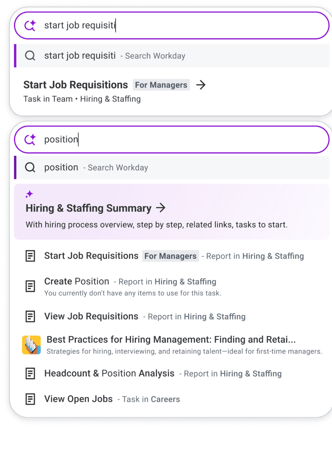Focus the 'start job requisiti' search field

pyautogui.click(x=181, y=26)
